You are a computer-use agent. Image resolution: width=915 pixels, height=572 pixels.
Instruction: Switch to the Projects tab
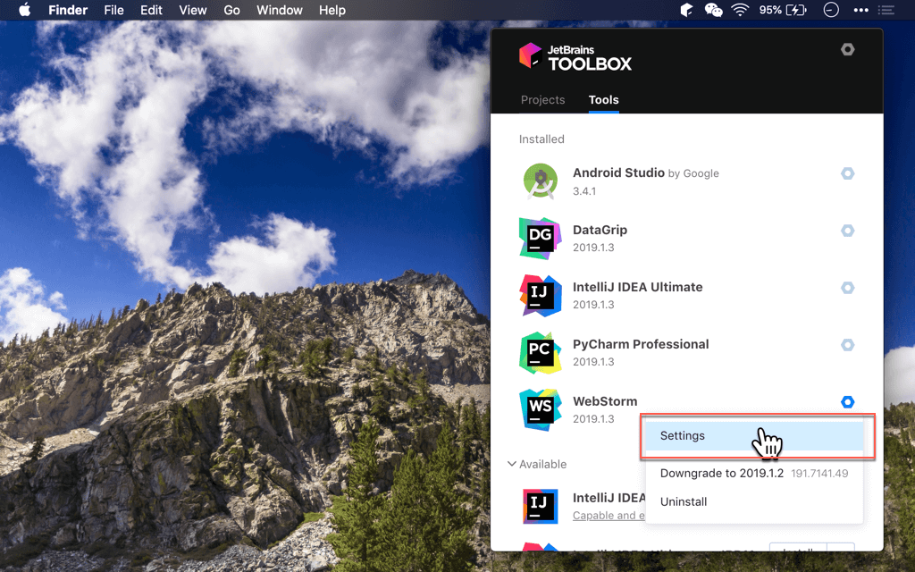542,100
